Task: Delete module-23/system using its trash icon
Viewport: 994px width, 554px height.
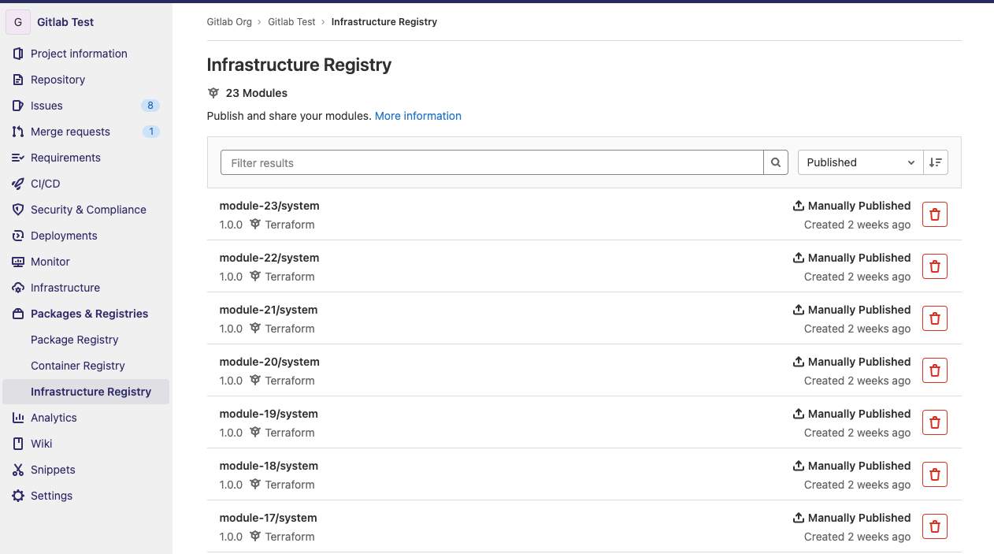Action: (x=934, y=214)
